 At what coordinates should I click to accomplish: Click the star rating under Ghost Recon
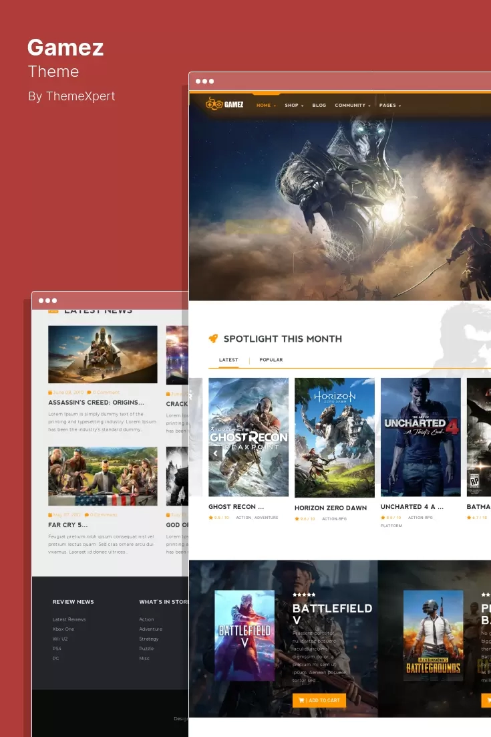point(218,518)
